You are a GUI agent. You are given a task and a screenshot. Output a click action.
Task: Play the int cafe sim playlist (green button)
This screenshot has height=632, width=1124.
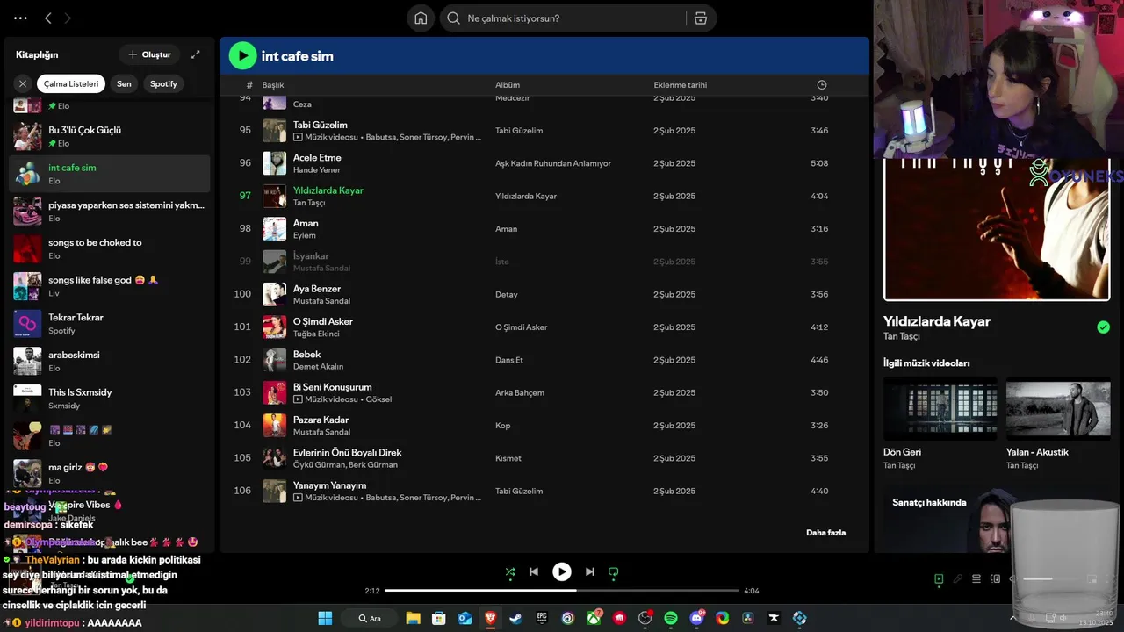click(242, 56)
